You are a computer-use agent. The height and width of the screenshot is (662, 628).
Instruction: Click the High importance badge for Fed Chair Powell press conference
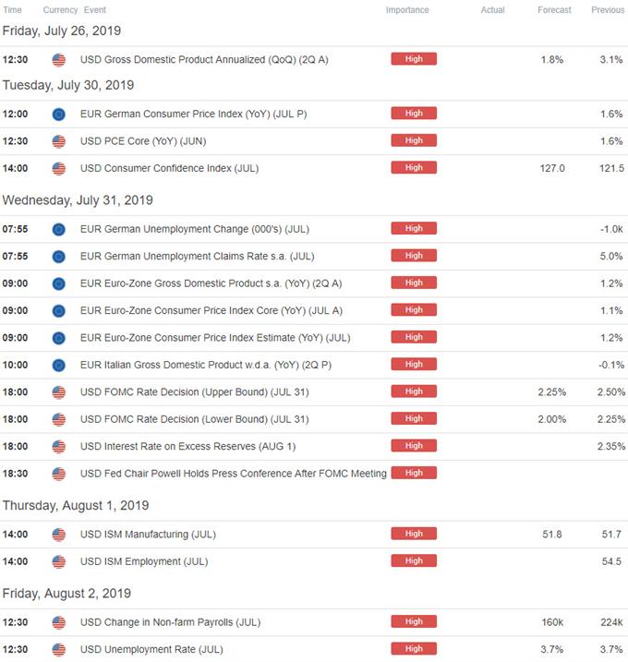pos(414,473)
